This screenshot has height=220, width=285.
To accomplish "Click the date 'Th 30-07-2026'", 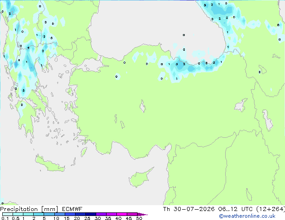I will pos(189,209).
